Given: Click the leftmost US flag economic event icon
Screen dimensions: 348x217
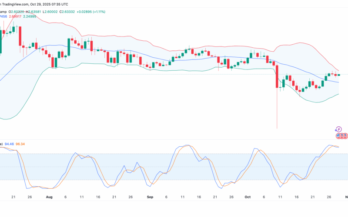Looking at the screenshot, I should coord(338,136).
